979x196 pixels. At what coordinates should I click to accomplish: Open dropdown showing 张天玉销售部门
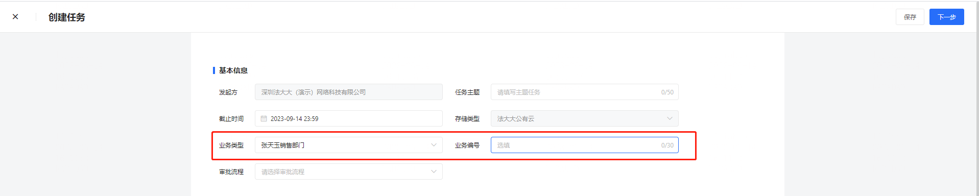[349, 145]
